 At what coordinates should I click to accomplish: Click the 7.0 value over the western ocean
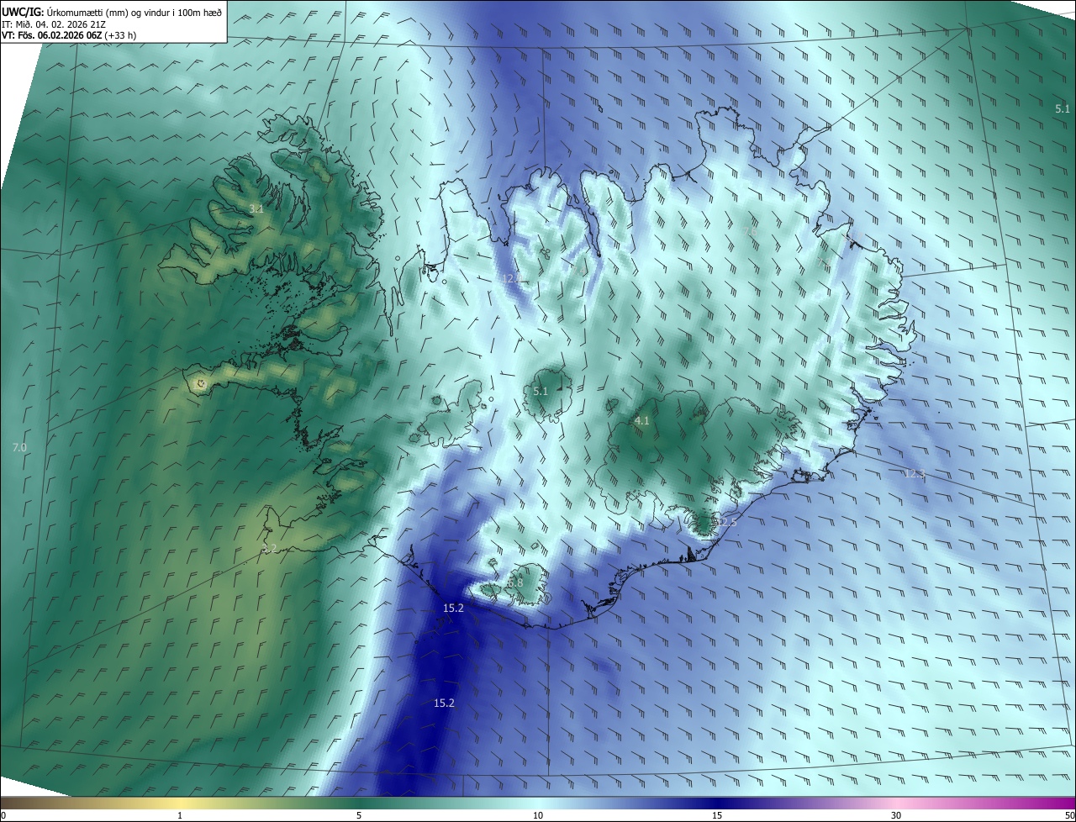[x=19, y=448]
